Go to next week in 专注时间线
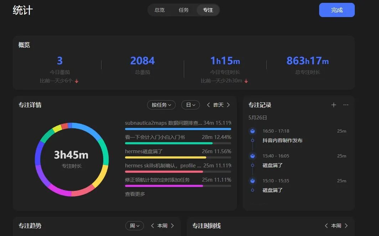379x236 pixels. click(346, 226)
